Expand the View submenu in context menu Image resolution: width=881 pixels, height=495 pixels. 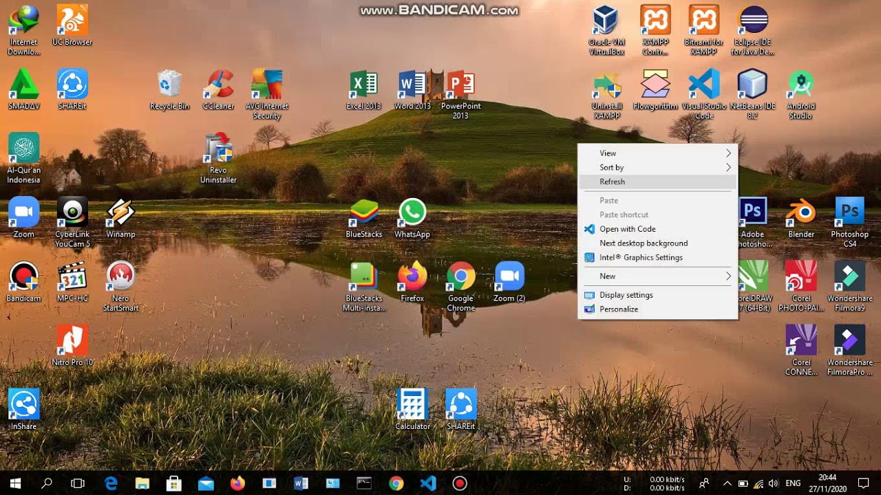coord(657,153)
